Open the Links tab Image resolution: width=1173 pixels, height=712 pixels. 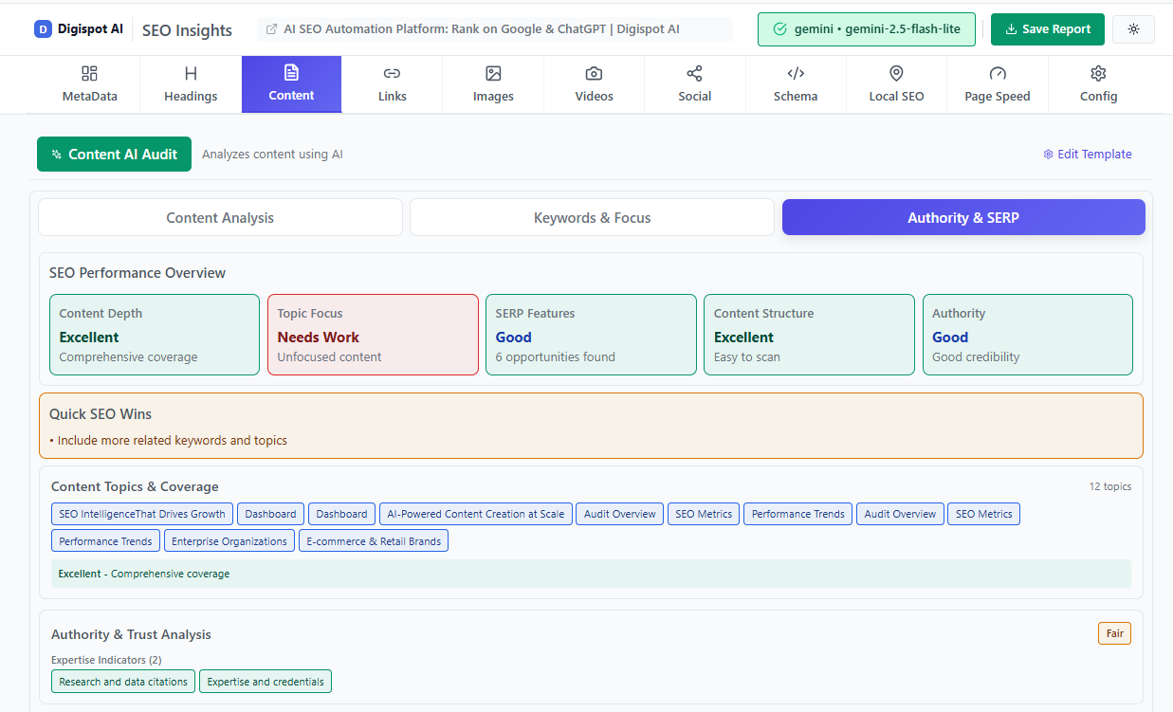coord(392,84)
